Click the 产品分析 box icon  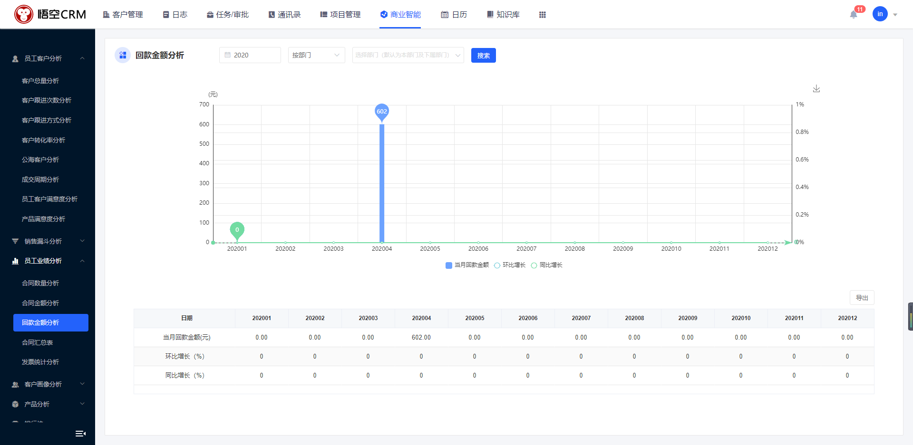coord(15,404)
